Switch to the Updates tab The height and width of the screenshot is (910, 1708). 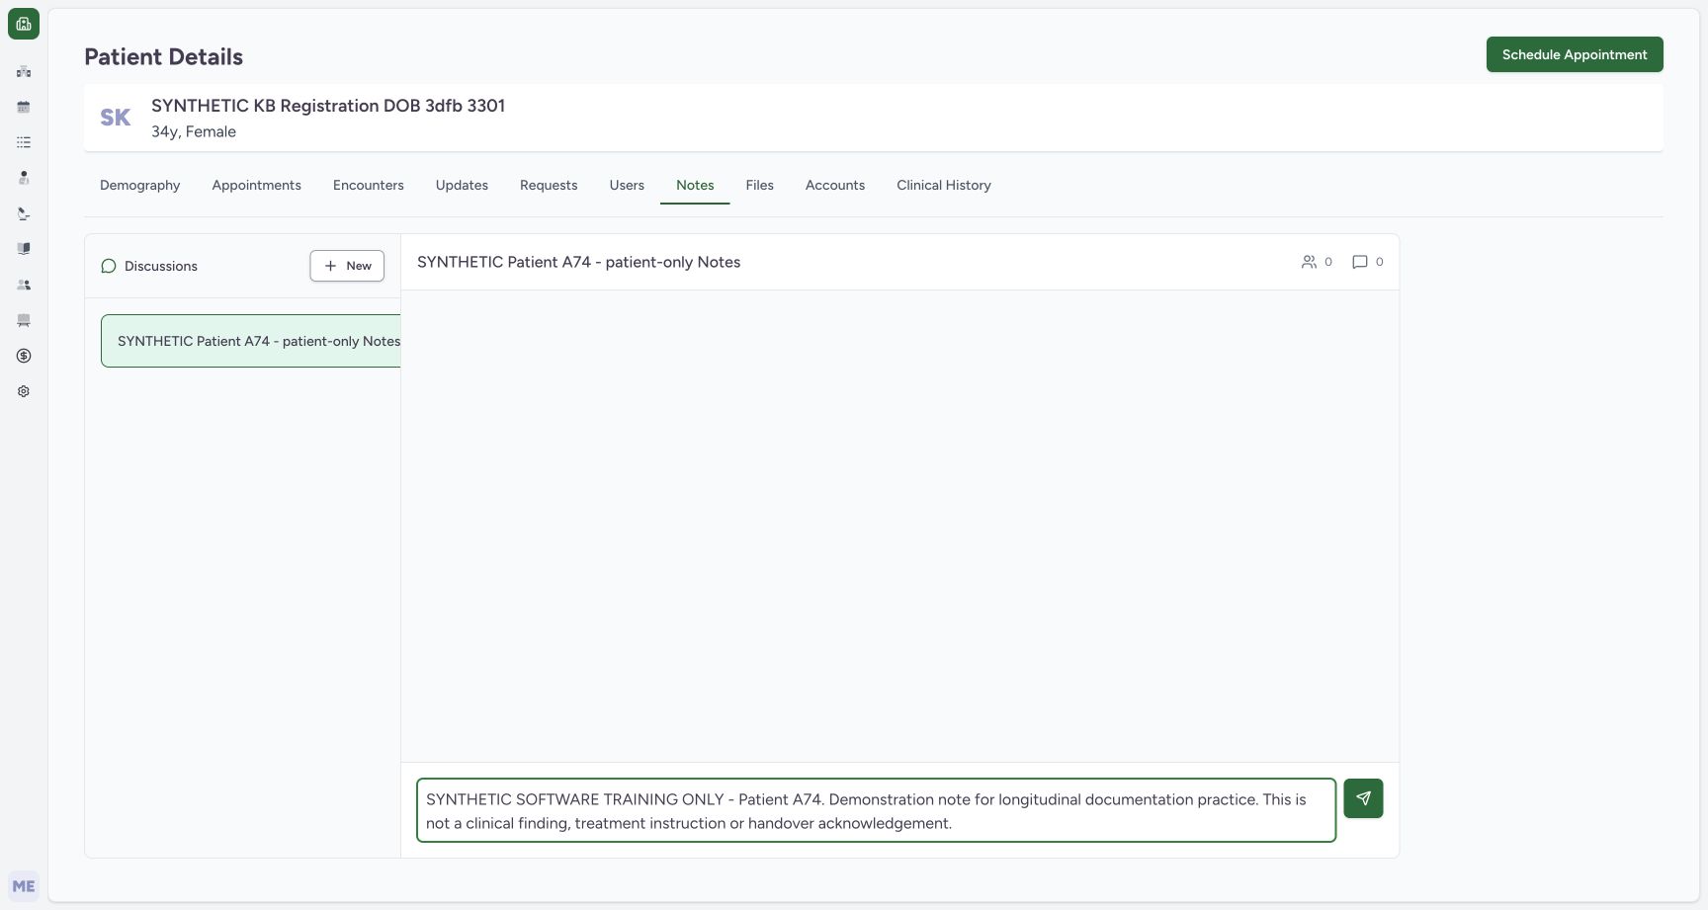click(462, 185)
